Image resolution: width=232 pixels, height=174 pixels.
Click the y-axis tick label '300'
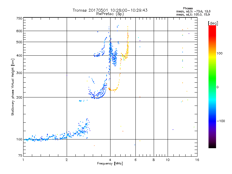pos(19,73)
